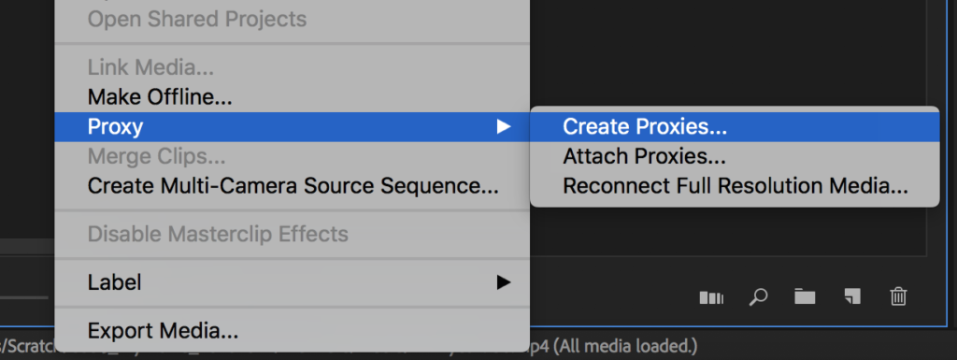Expand the Label submenu arrow
Viewport: 957px width, 360px height.
click(503, 281)
